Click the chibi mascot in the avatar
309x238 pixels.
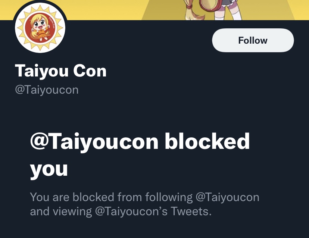point(40,28)
